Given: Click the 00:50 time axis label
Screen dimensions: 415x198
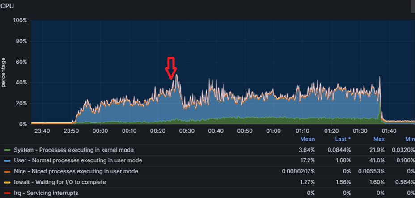Looking at the screenshot, I should coord(245,131).
